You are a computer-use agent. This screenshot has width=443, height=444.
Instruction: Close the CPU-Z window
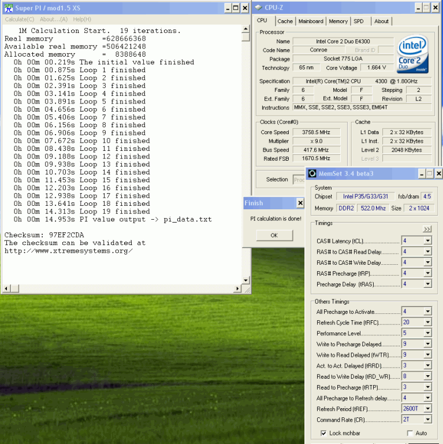435,8
